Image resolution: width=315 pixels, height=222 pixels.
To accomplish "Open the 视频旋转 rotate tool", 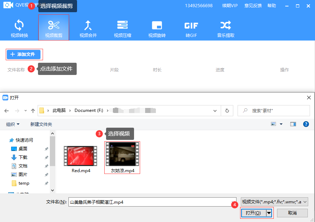I will coord(157,28).
